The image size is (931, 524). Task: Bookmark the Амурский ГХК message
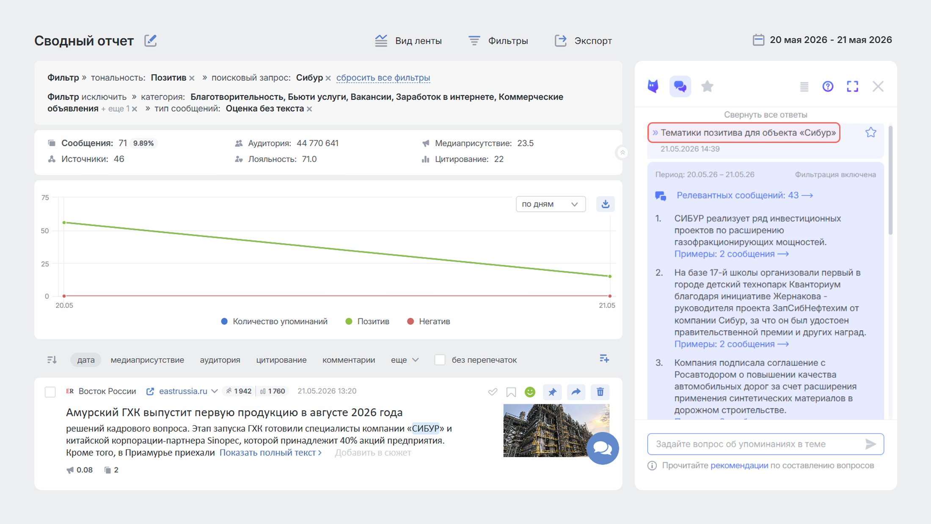pos(511,392)
